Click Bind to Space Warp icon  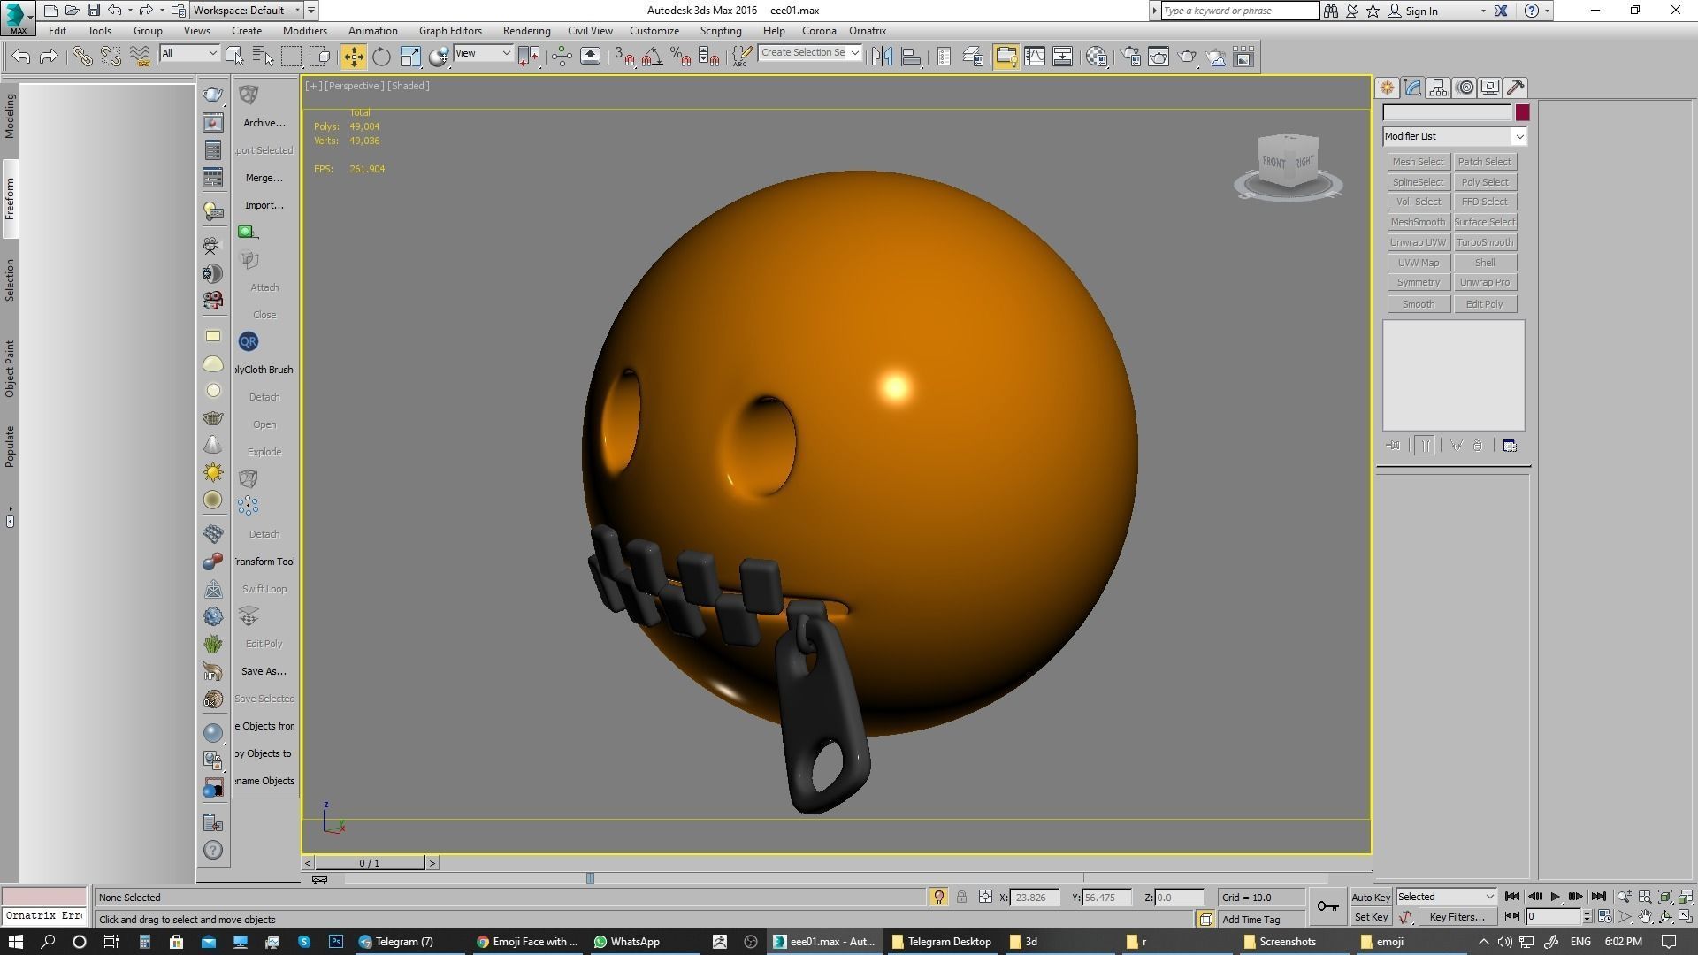point(140,57)
